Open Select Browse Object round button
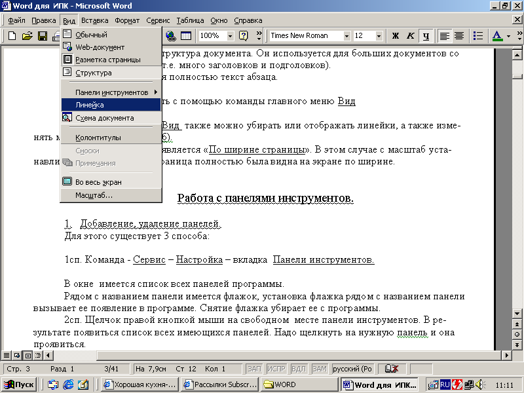 (x=517, y=335)
